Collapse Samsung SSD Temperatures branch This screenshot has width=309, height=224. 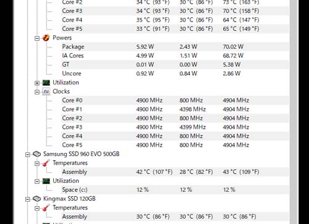tap(37, 164)
